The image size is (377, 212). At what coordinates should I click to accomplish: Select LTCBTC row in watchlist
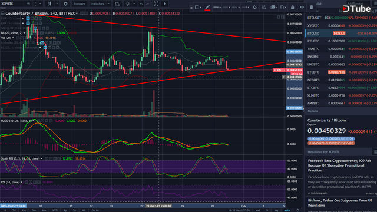coord(341,88)
